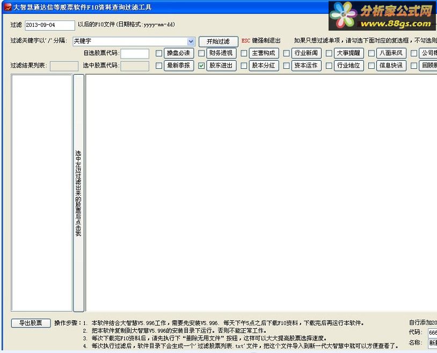Toggle the 股本分红 checkbox
This screenshot has height=353, width=437.
[x=244, y=66]
